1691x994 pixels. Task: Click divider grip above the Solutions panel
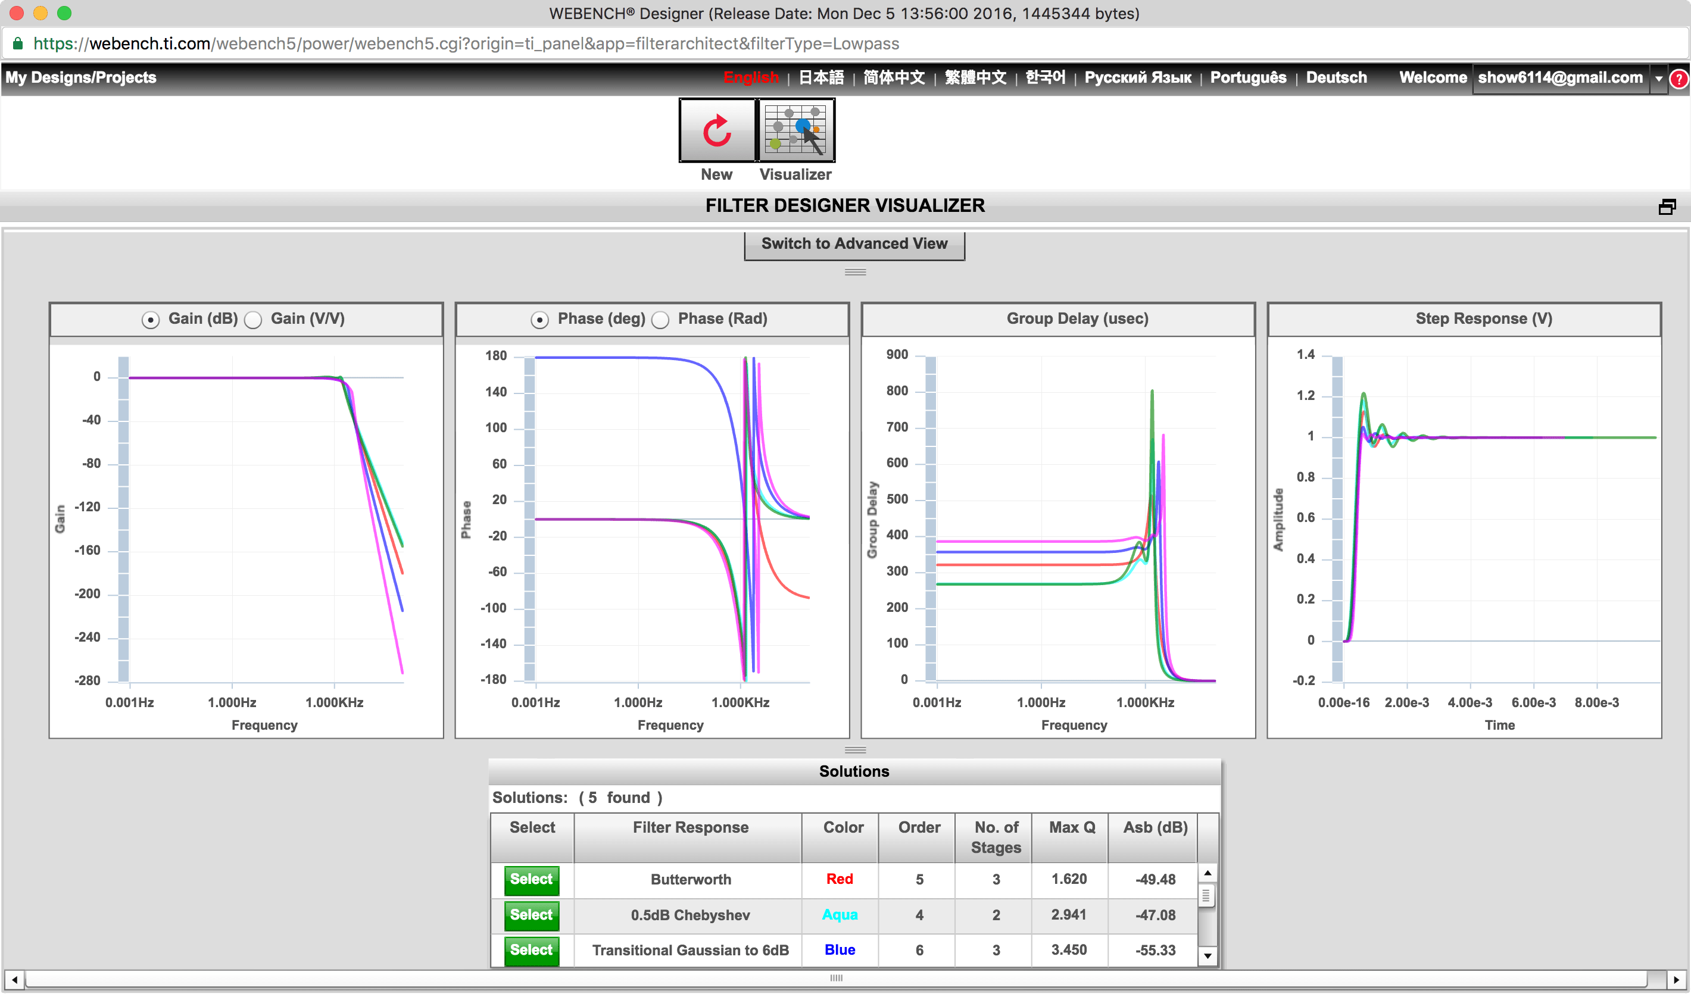(x=855, y=750)
